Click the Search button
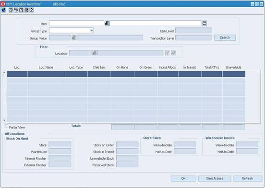265x188 pixels. [225, 37]
